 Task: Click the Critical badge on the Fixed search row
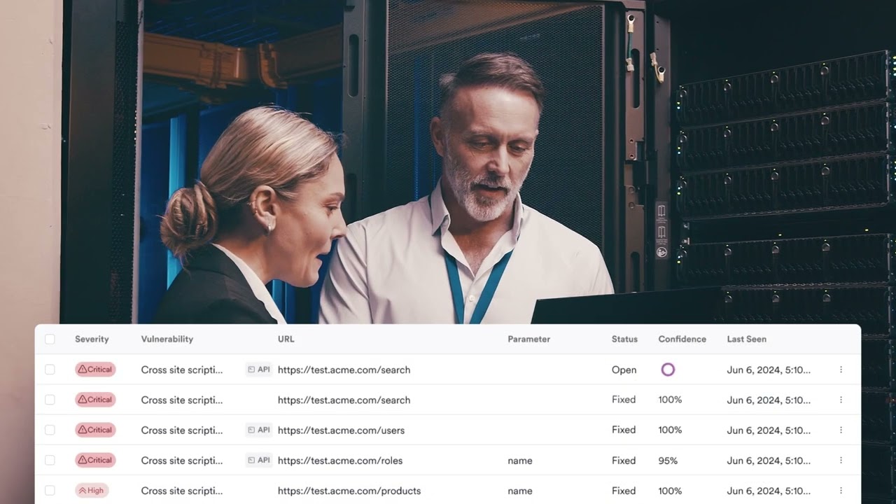click(95, 400)
